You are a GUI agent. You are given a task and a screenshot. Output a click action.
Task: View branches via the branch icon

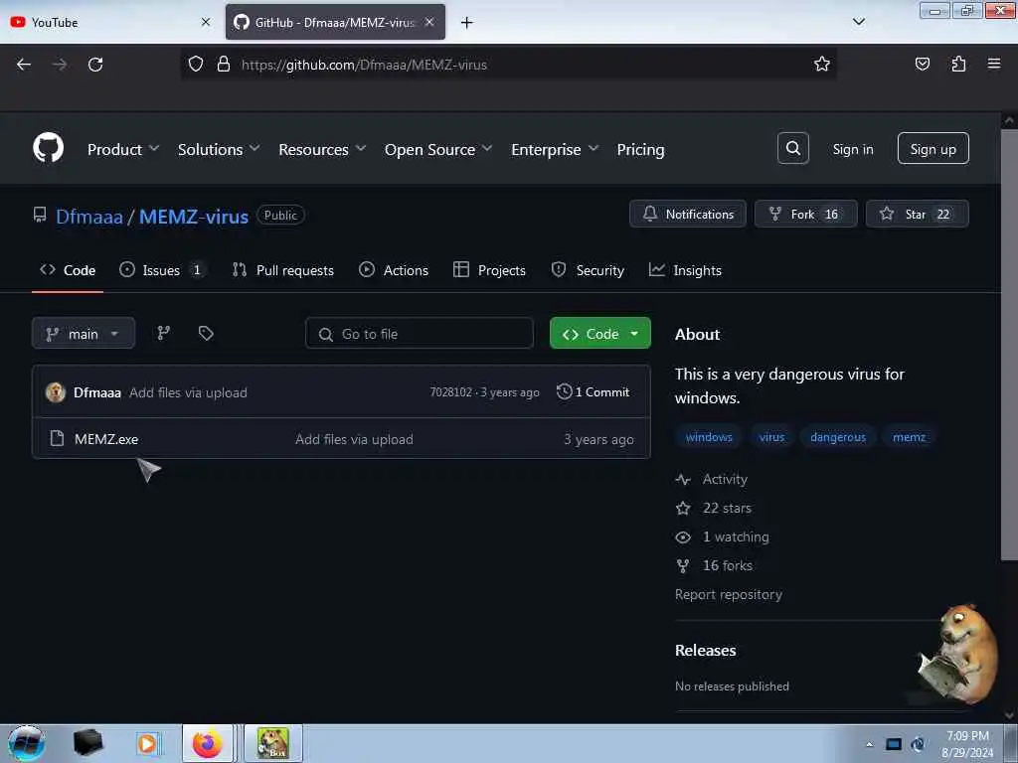point(164,333)
